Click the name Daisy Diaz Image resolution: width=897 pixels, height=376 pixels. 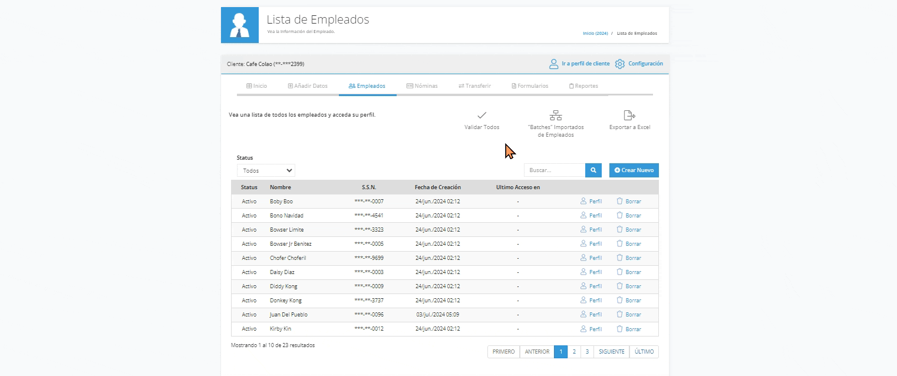click(x=282, y=272)
